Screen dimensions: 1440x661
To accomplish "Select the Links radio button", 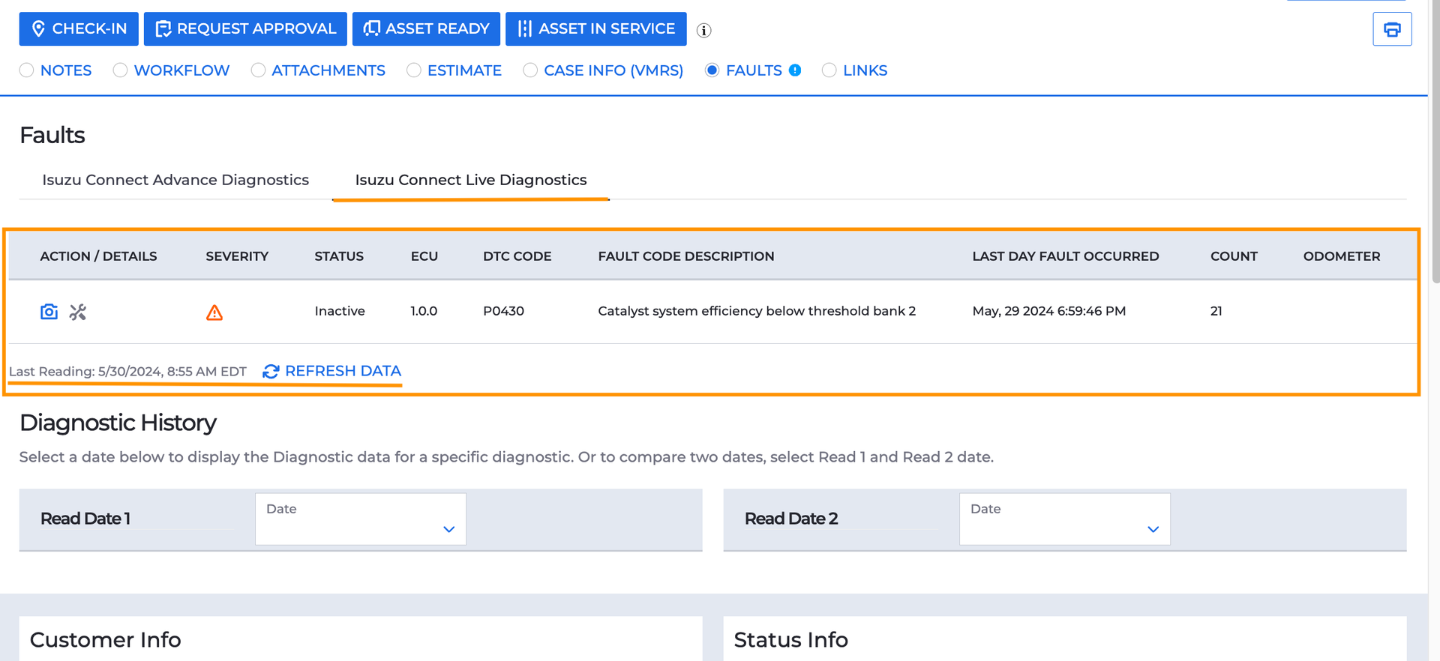I will tap(829, 70).
